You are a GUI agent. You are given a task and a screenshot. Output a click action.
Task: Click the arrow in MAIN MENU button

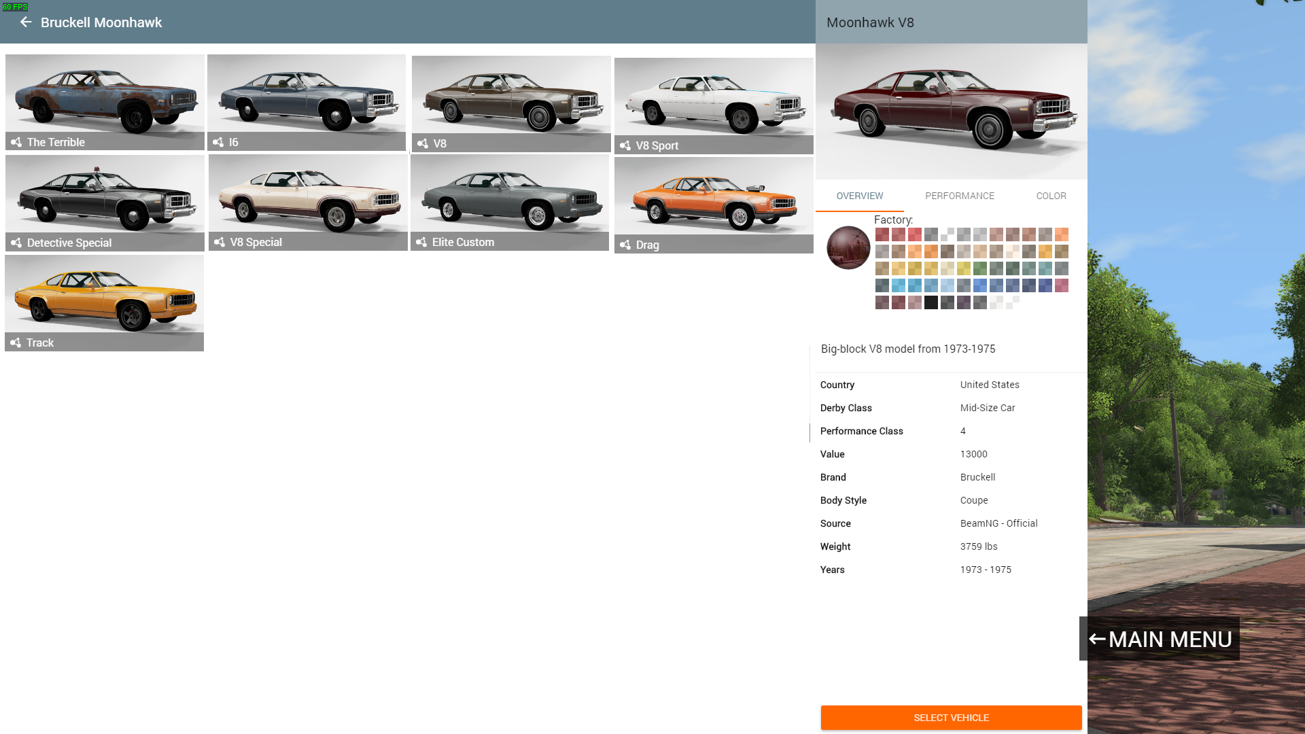(1097, 639)
